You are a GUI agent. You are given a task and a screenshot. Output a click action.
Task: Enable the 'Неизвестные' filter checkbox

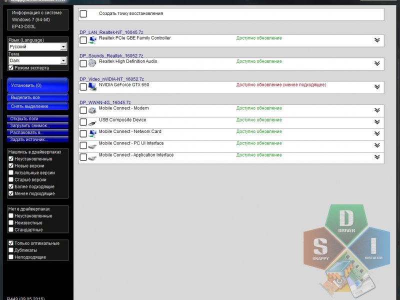tap(11, 222)
